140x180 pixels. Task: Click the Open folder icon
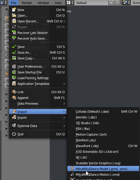[x=14, y=15]
